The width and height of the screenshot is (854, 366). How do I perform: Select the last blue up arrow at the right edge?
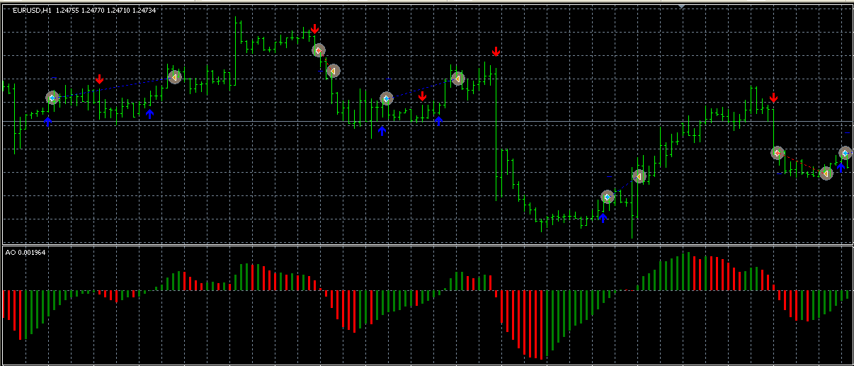(x=841, y=167)
